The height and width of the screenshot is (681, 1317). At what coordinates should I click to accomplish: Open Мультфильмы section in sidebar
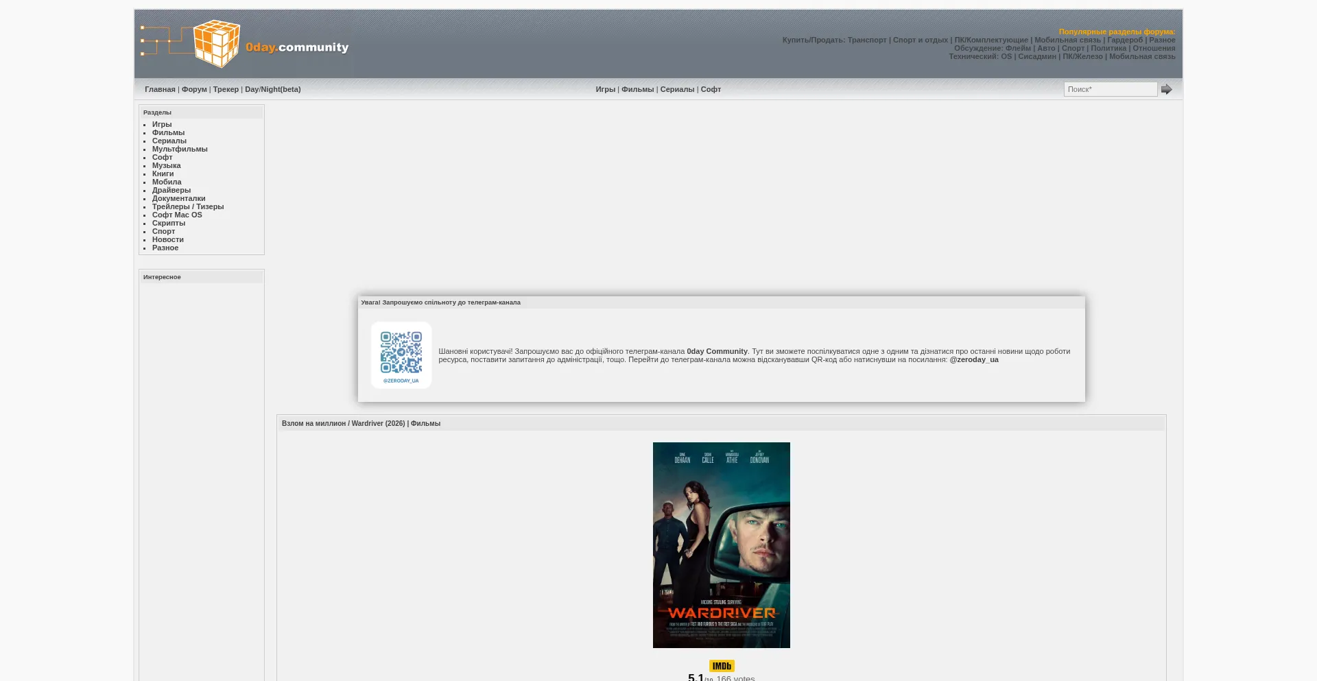[180, 149]
